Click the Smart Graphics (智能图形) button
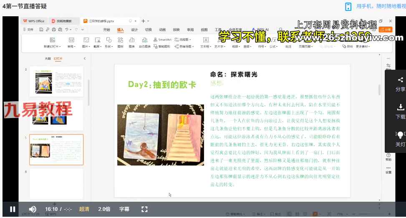The image size is (406, 218). [x=162, y=46]
